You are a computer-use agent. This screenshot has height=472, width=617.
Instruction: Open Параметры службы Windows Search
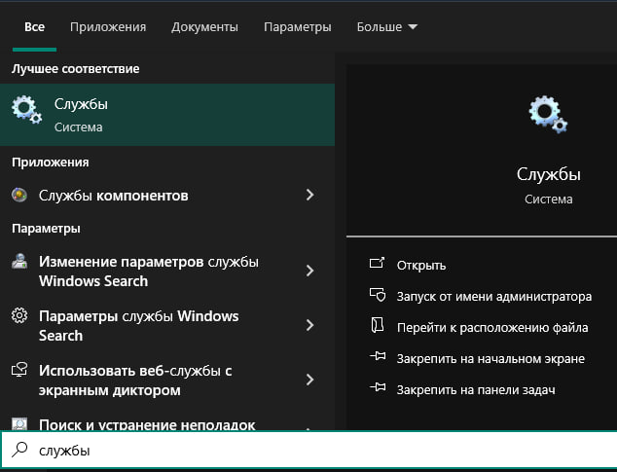tap(167, 326)
